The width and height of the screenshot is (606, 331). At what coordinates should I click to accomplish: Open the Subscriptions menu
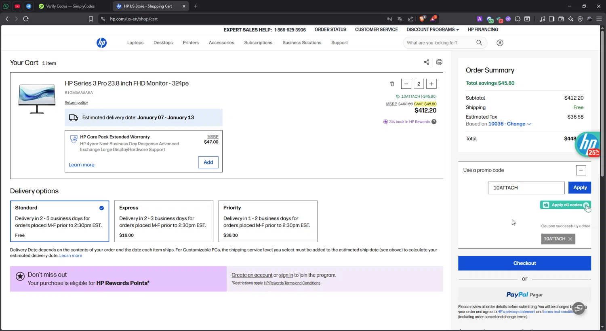[258, 43]
